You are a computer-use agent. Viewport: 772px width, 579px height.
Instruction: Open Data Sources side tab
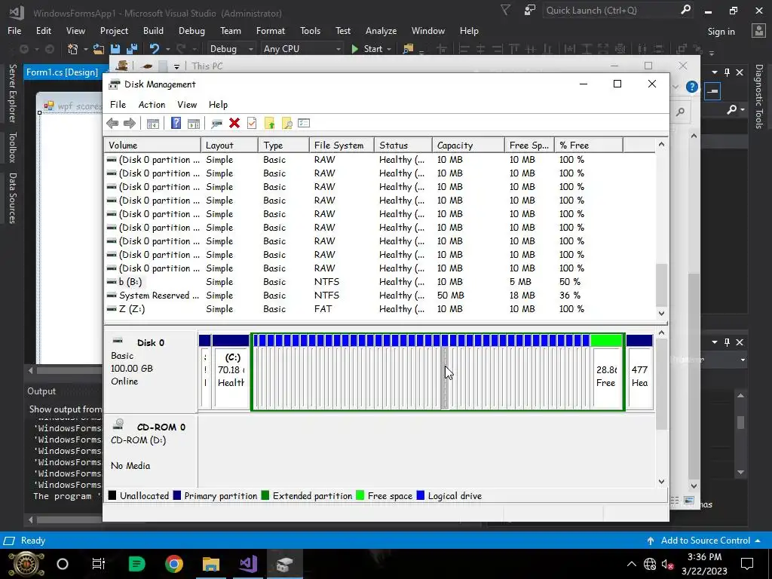pyautogui.click(x=12, y=198)
